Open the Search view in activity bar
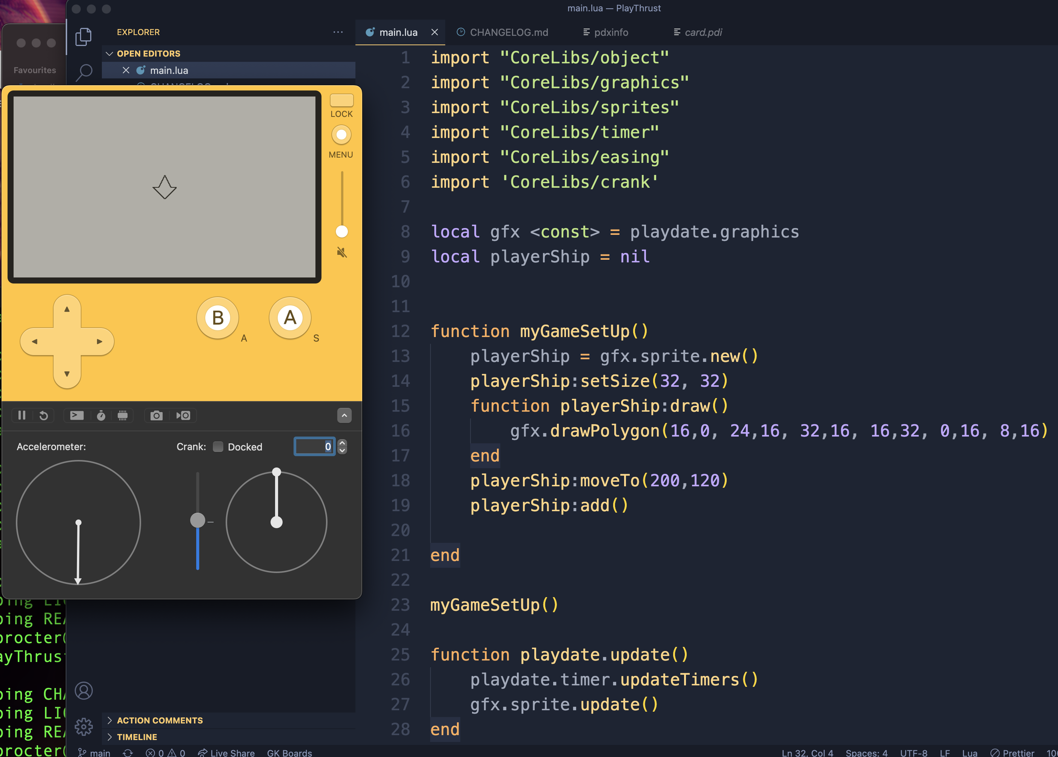This screenshot has height=757, width=1058. pyautogui.click(x=84, y=72)
